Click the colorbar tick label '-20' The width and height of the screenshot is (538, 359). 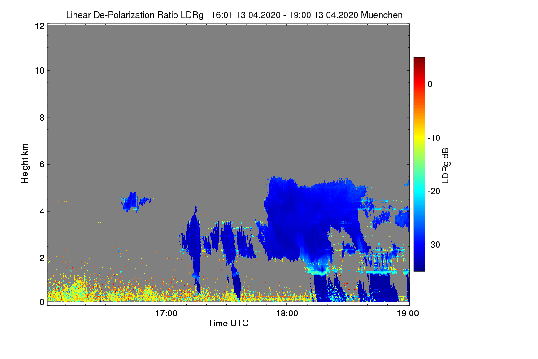coord(434,191)
